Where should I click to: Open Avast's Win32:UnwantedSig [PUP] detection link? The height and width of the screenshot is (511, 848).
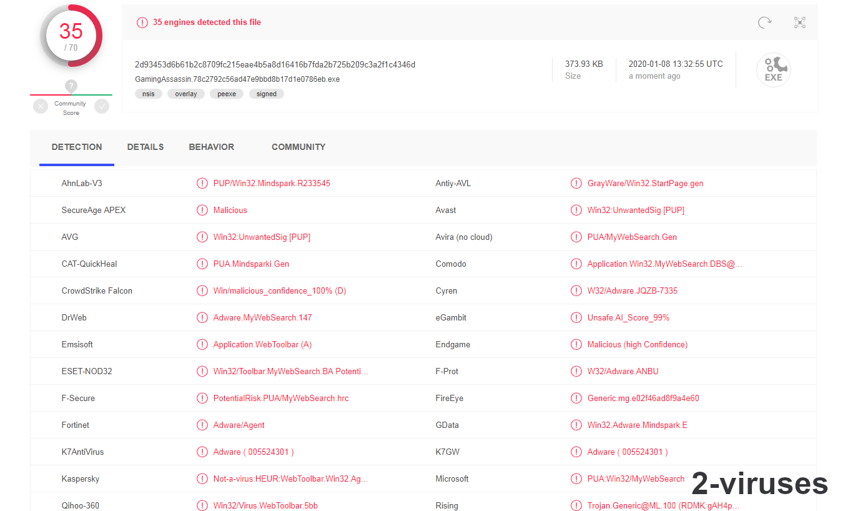(x=635, y=210)
